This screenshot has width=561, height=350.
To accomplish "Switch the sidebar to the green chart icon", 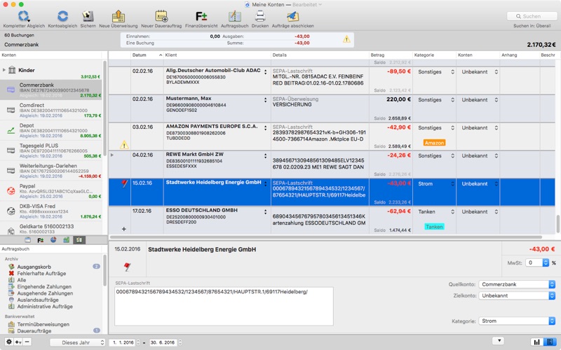I will coord(66,240).
